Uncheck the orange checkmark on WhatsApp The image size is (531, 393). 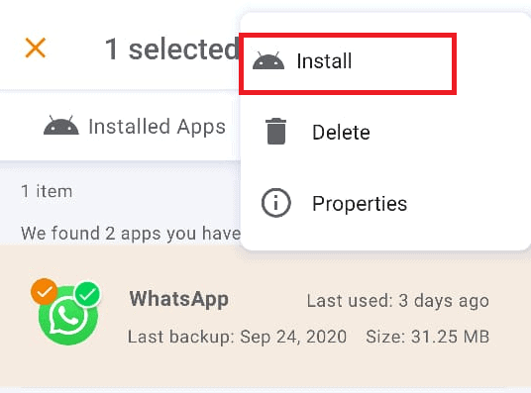[x=44, y=291]
